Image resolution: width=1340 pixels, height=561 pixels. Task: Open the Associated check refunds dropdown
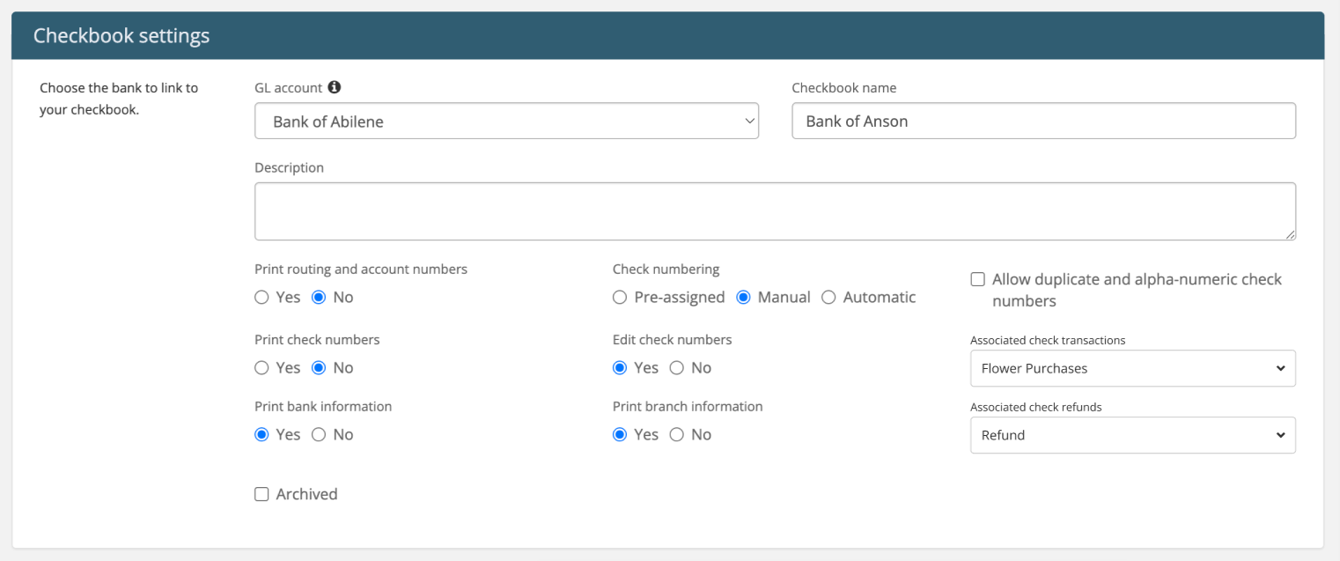(x=1132, y=435)
